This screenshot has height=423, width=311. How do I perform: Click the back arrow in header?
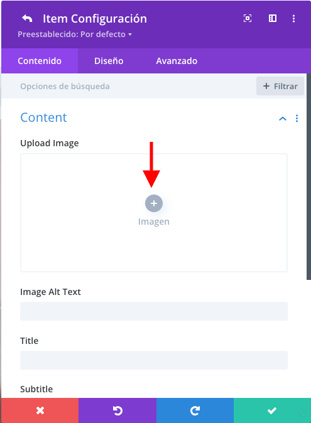coord(27,19)
